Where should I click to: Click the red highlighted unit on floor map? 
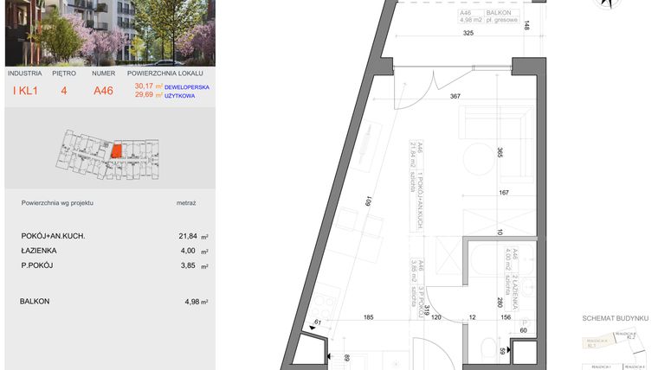pos(113,151)
